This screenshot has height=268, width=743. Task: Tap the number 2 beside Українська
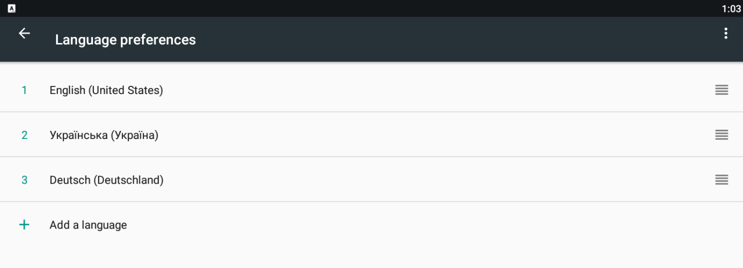coord(24,135)
